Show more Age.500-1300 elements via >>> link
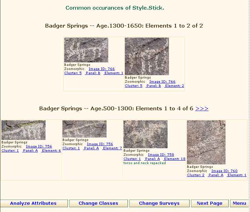 coord(202,109)
